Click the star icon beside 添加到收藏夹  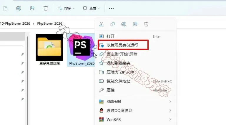point(101,63)
